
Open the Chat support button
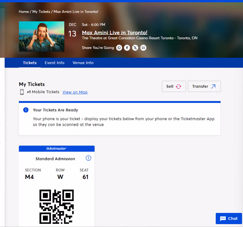pyautogui.click(x=229, y=219)
